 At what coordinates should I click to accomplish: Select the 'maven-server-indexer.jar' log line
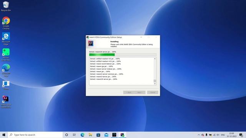106,69
